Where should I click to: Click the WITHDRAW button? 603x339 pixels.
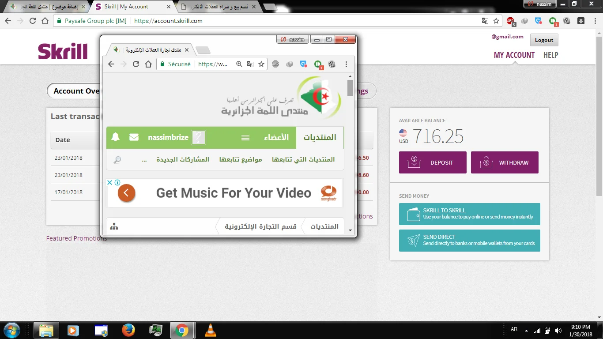505,162
